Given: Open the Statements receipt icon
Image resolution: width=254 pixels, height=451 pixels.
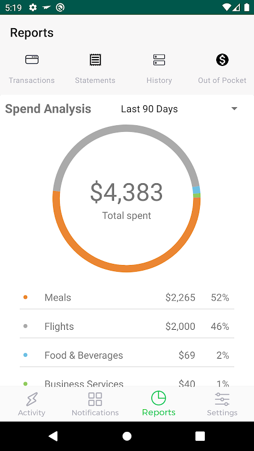Looking at the screenshot, I should 95,60.
